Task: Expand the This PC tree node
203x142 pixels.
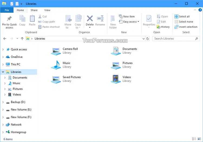Action: tap(3, 64)
